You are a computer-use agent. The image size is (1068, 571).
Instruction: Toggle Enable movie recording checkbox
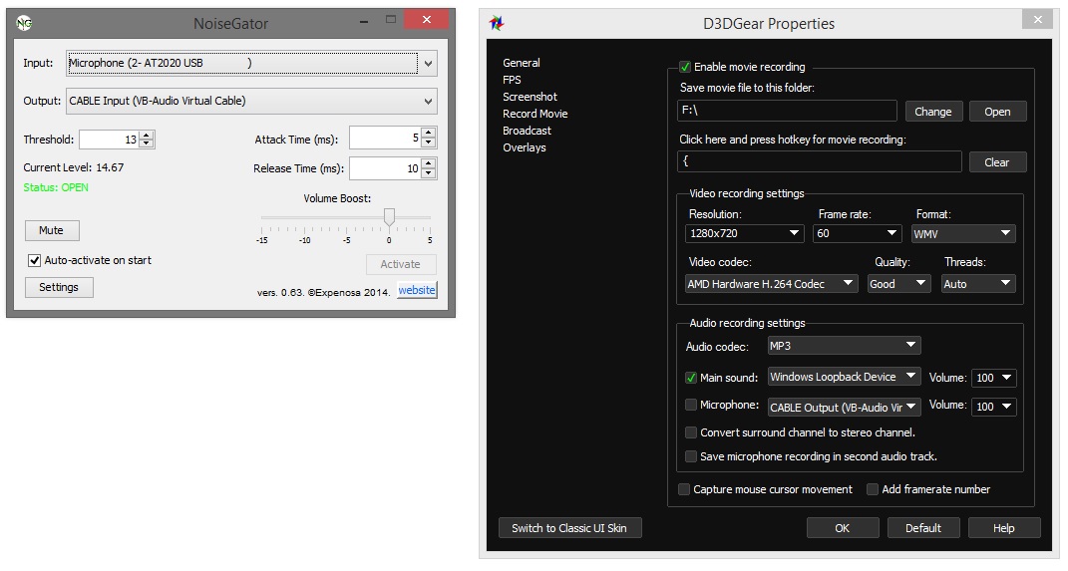684,67
